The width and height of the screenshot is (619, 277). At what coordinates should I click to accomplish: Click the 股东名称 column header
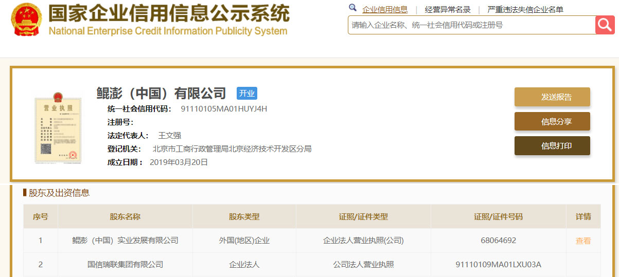click(125, 216)
